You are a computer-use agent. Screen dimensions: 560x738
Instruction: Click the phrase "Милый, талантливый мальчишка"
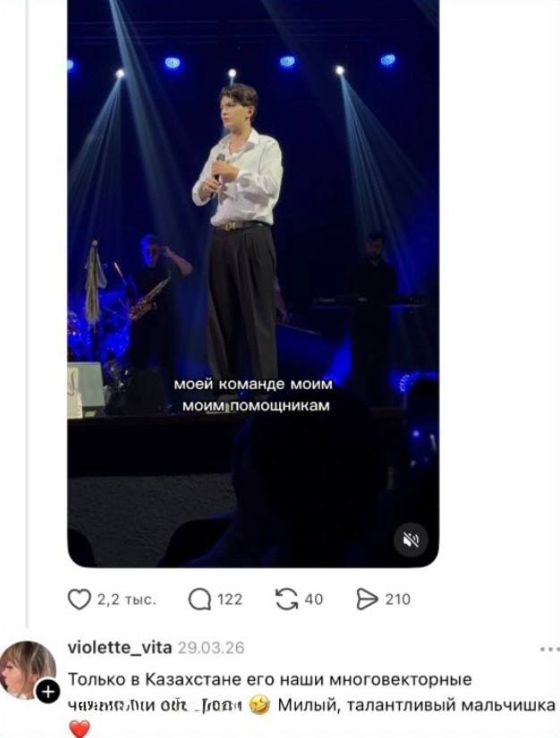(416, 705)
